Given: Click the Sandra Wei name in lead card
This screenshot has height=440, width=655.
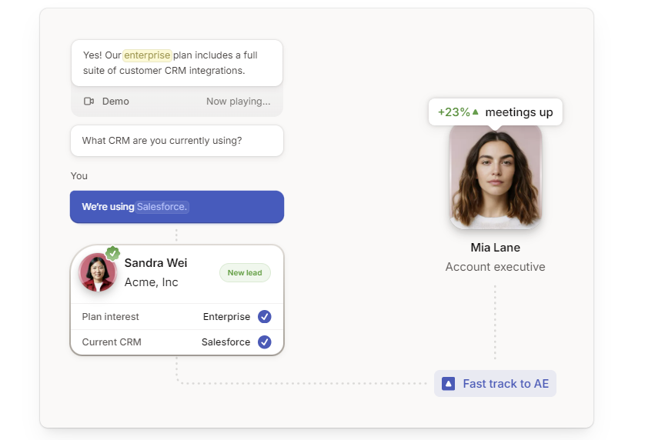Looking at the screenshot, I should click(x=155, y=263).
